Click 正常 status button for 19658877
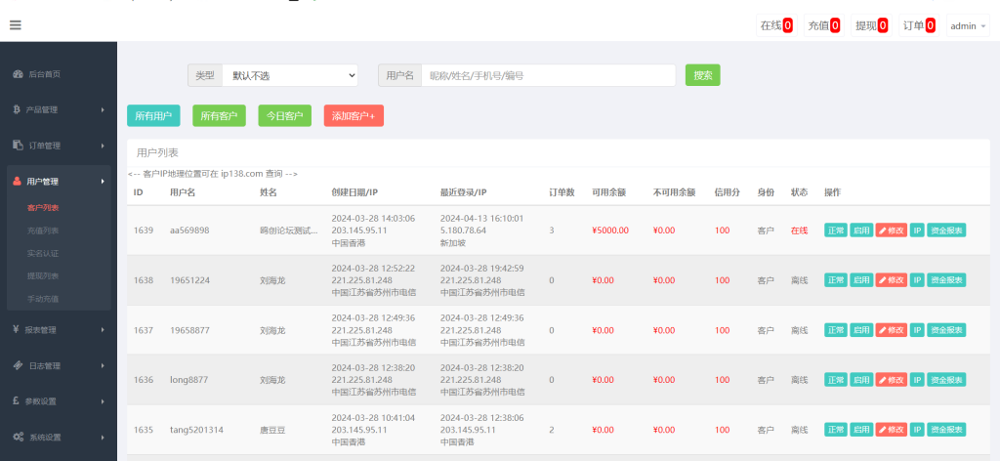The width and height of the screenshot is (1000, 461). (836, 330)
